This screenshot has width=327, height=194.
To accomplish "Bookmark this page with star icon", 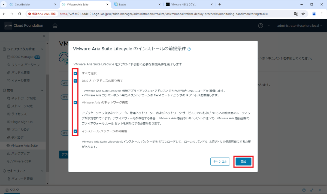I will point(303,14).
